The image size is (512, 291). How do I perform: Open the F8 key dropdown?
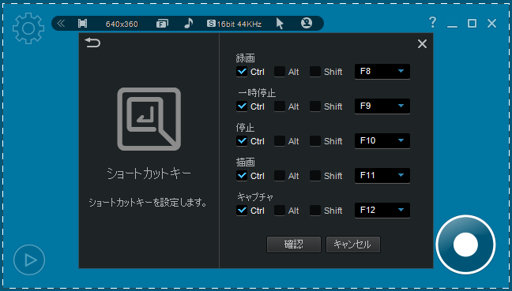[382, 71]
